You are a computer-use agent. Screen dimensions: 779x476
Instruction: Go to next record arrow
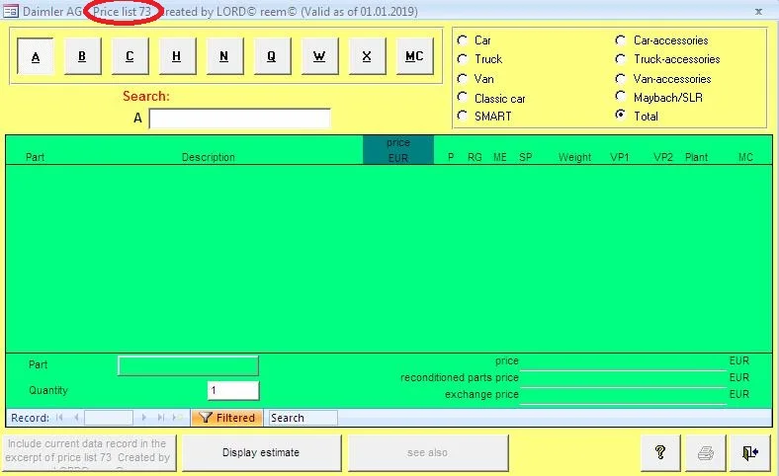pyautogui.click(x=144, y=418)
